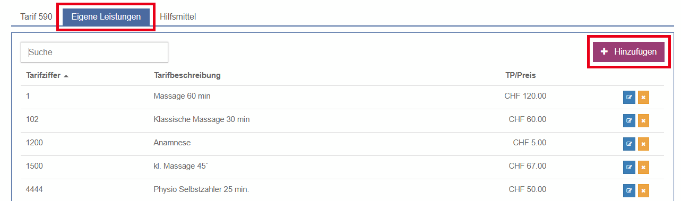Edit Klassische Massage 30 min row
Viewport: 681px width, 201px height.
(x=629, y=121)
